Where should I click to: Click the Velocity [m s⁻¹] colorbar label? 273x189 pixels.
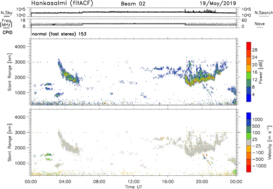coord(270,142)
